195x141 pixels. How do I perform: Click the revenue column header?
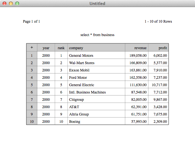tap(137, 48)
